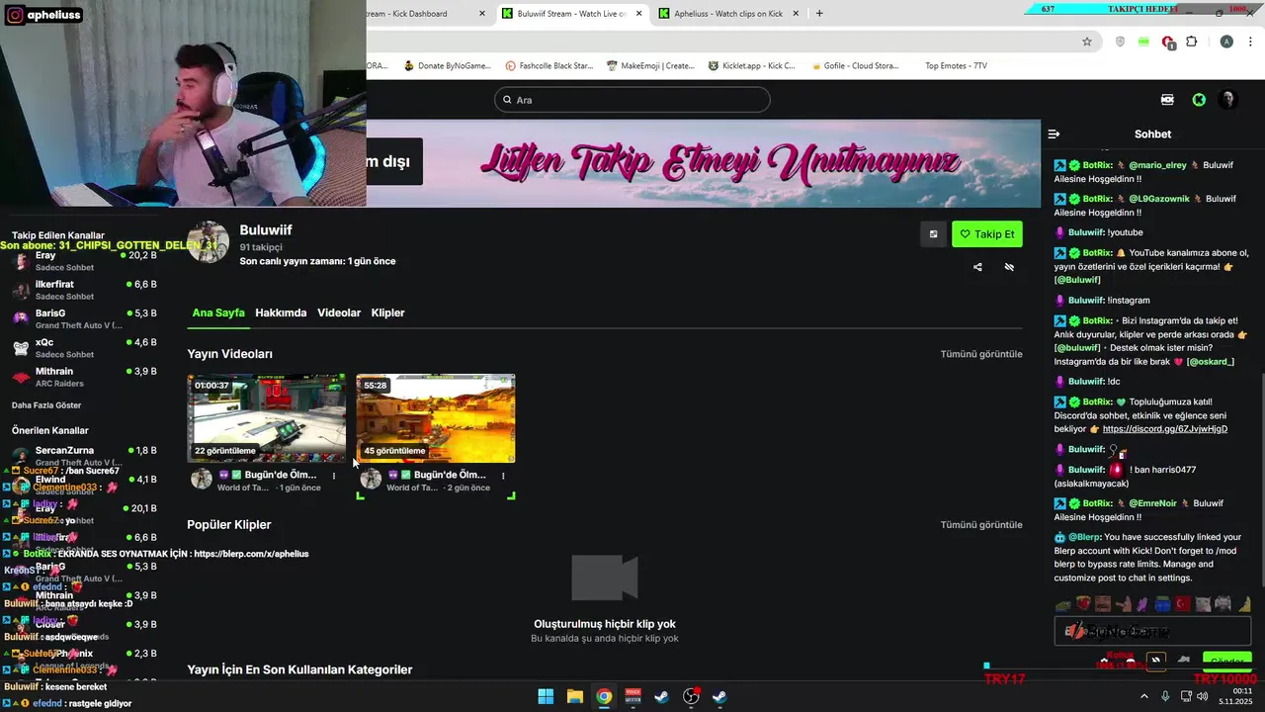Viewport: 1265px width, 712px height.
Task: Click the crossed-eye hide icon below Takip Et
Action: click(x=1009, y=267)
